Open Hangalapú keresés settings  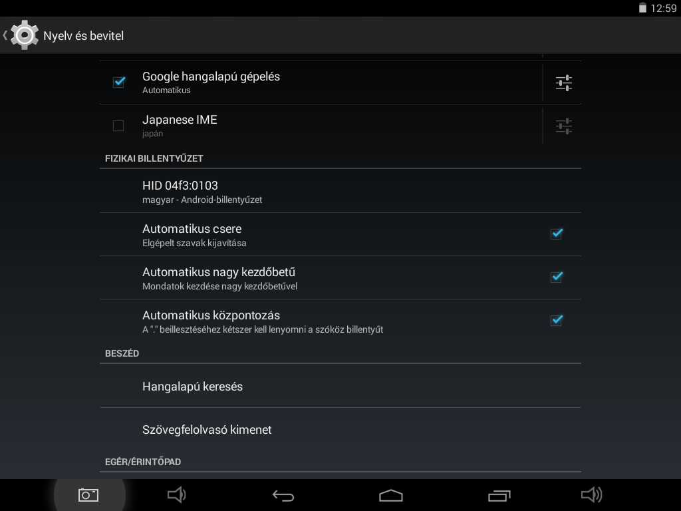(x=340, y=387)
